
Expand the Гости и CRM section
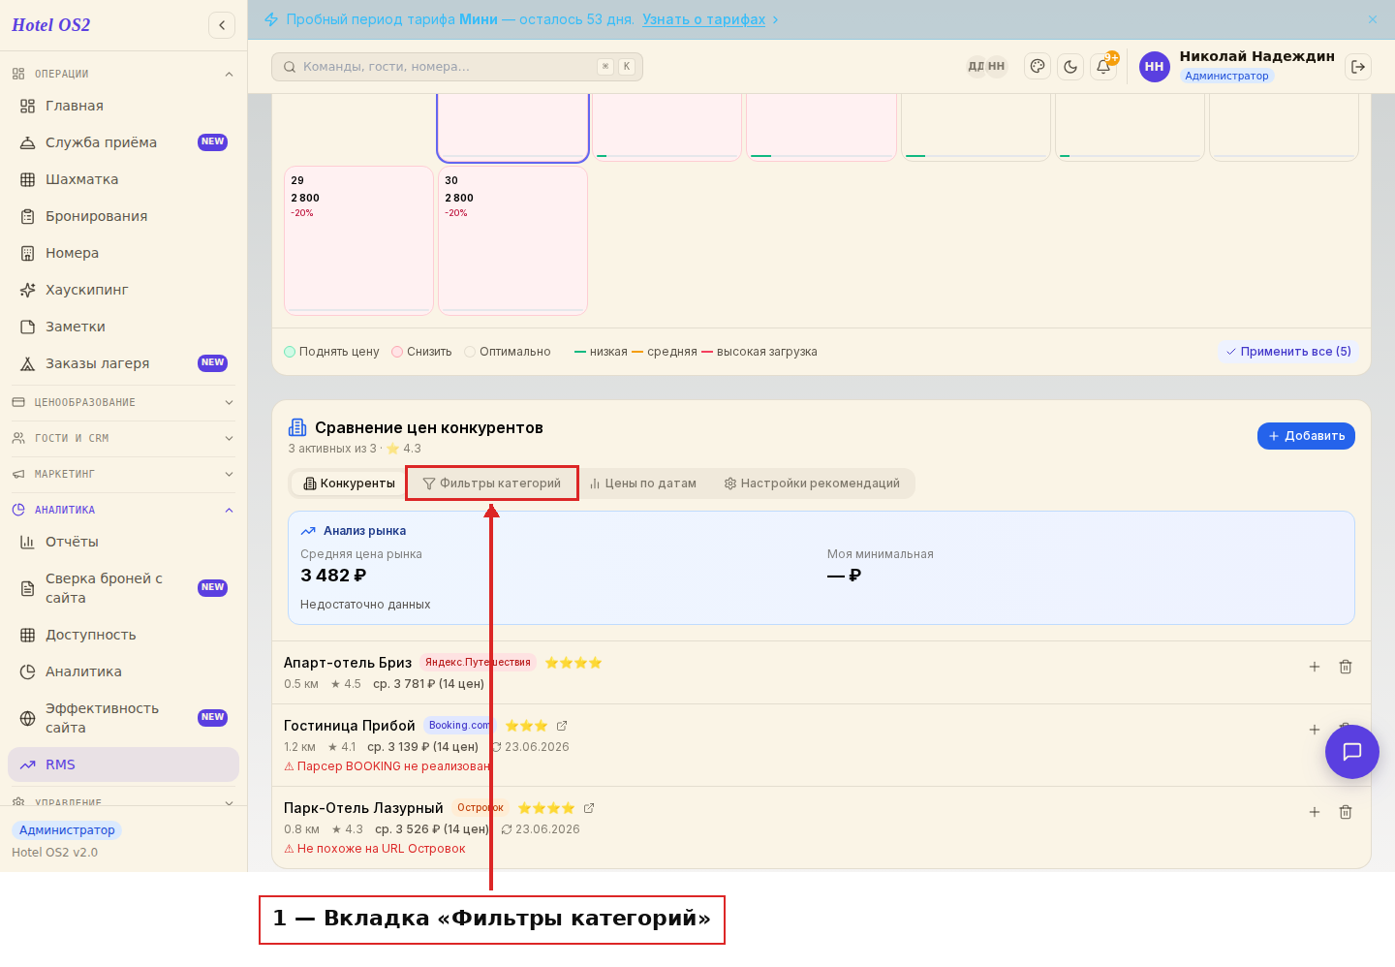click(123, 438)
